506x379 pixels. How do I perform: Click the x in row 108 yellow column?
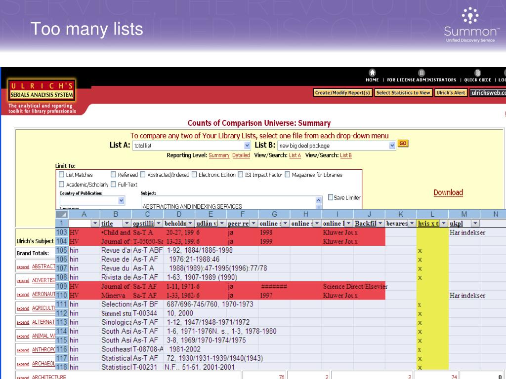(x=420, y=277)
